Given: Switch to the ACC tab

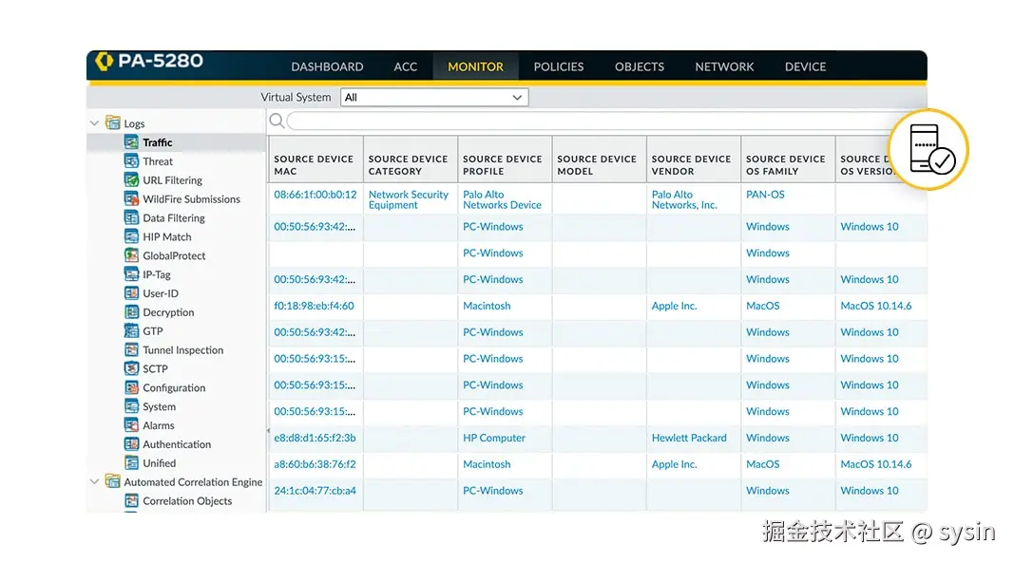Looking at the screenshot, I should (406, 66).
